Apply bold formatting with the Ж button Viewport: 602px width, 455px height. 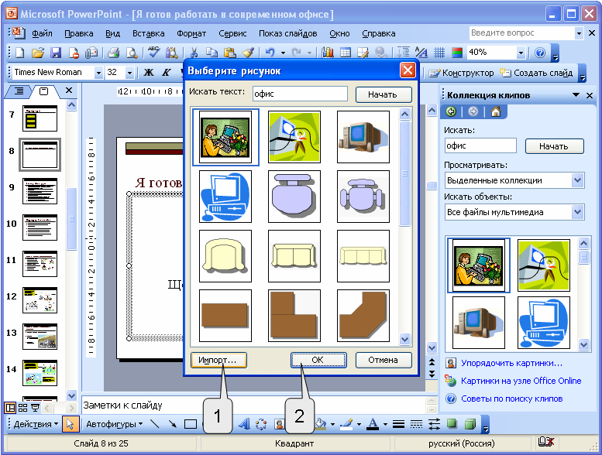[149, 73]
